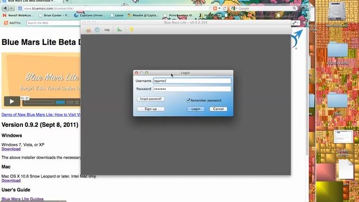Image resolution: width=359 pixels, height=202 pixels.
Task: Click the Blue Mars logo on web page
Action: [x=297, y=39]
